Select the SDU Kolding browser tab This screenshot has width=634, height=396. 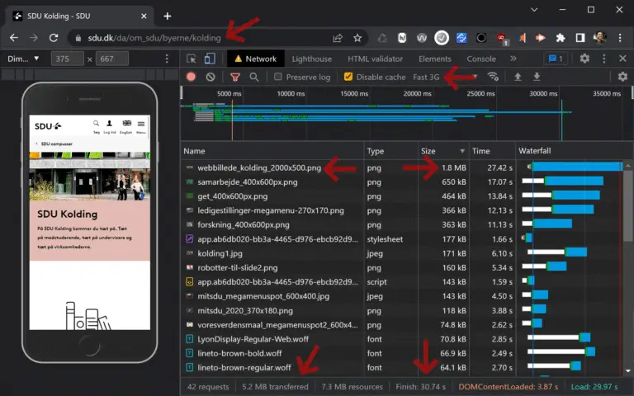click(79, 16)
